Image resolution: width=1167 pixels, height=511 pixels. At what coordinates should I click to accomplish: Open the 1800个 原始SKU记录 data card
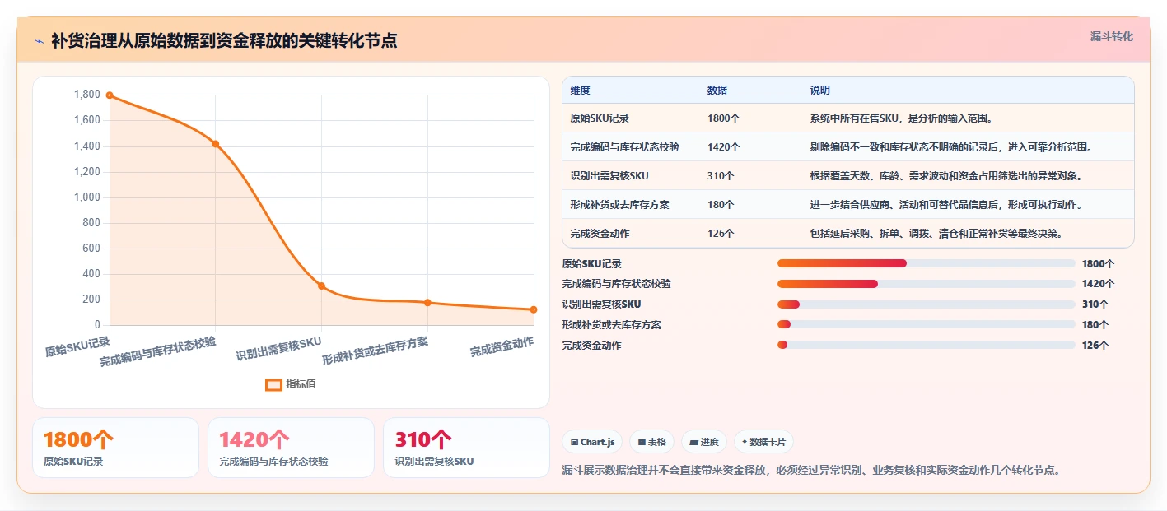115,448
